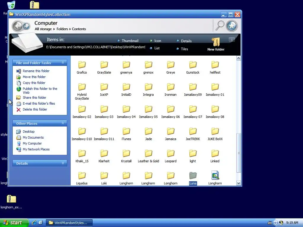Select the greenya folder

[x=126, y=68]
